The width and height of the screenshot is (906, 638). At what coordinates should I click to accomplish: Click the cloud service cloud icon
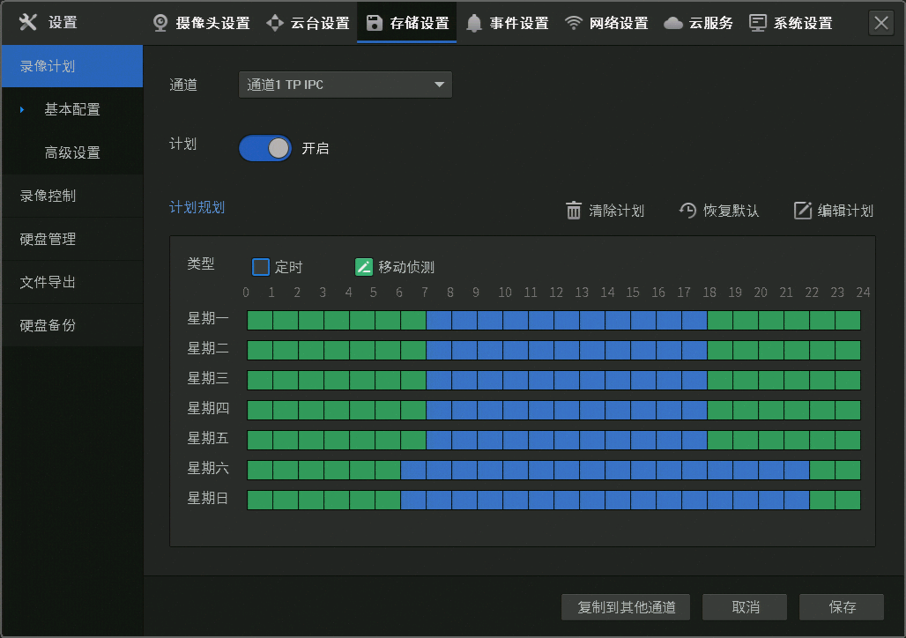click(x=673, y=23)
